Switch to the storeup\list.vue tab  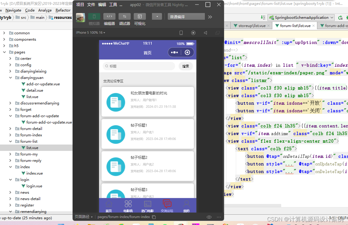point(252,26)
